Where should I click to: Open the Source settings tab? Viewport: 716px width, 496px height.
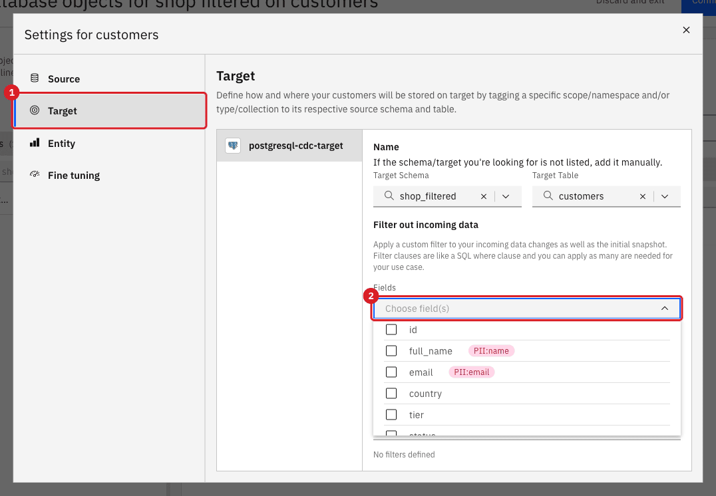tap(110, 78)
